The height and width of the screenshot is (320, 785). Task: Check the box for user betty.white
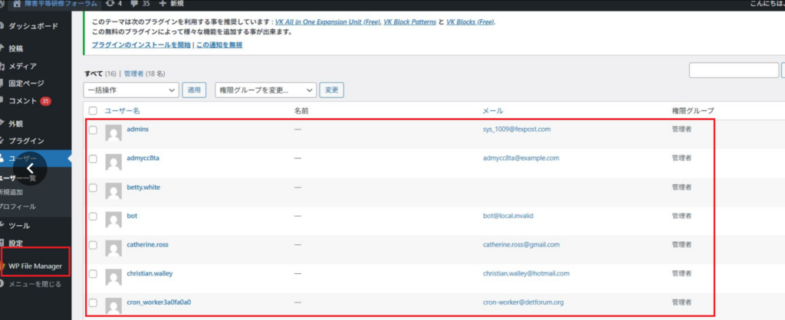(x=93, y=188)
